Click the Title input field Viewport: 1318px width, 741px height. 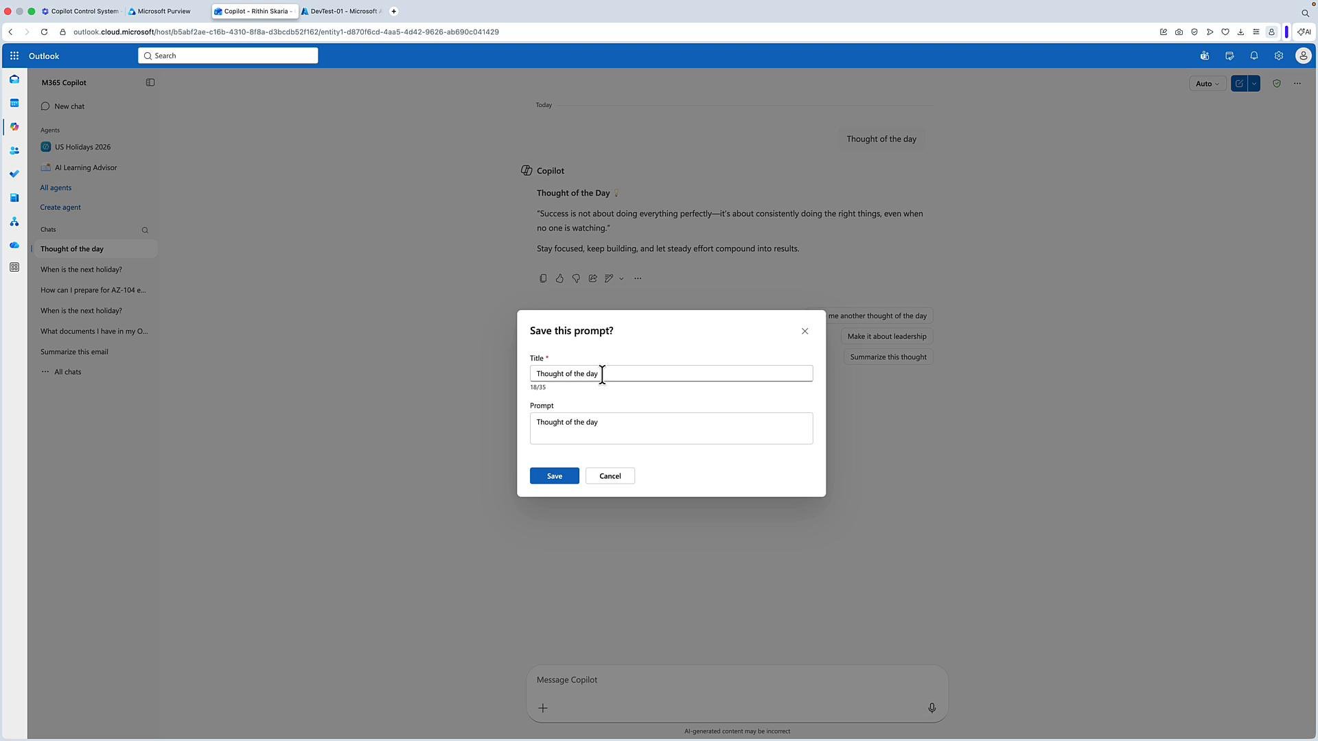[x=671, y=374]
